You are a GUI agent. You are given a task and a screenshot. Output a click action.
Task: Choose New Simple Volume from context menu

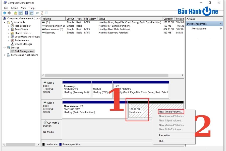(x=171, y=112)
